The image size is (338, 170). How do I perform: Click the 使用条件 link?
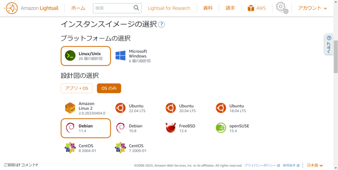point(289,165)
